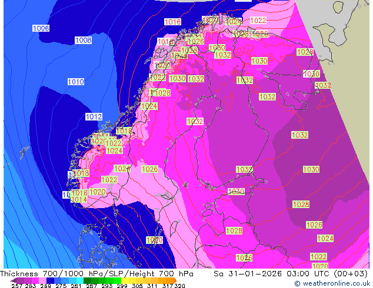Click the blue 1006 isobar label
This screenshot has width=373, height=288.
tap(41, 29)
